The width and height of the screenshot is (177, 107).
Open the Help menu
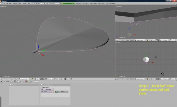pyautogui.click(x=29, y=4)
